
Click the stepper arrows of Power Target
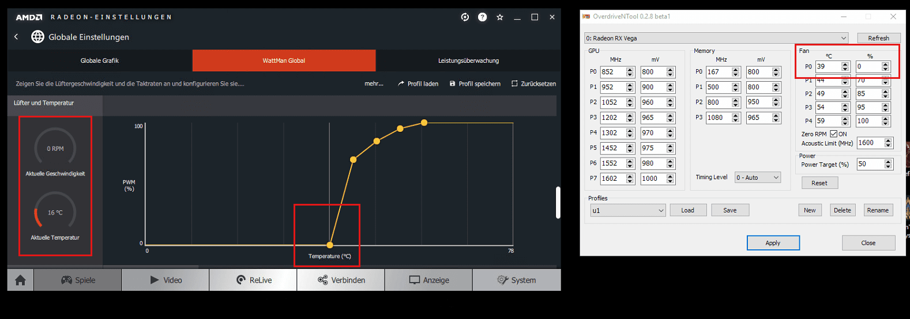point(888,164)
